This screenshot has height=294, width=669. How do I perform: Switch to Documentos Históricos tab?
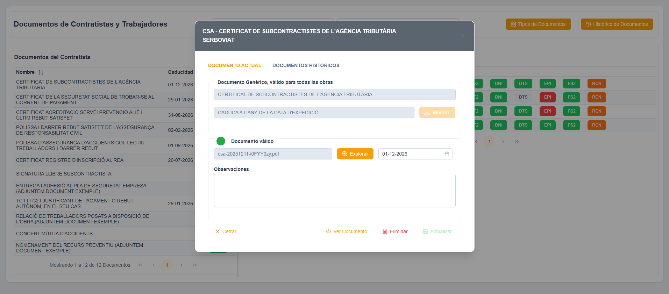pyautogui.click(x=306, y=65)
